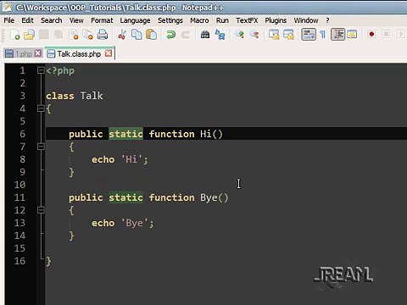Click the Close document toolbar icon
Image resolution: width=407 pixels, height=305 pixels.
pyautogui.click(x=74, y=35)
